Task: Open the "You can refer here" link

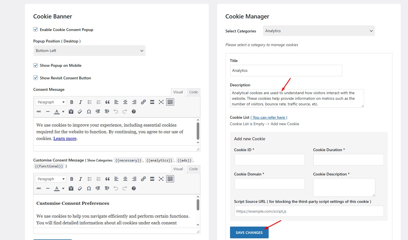Action: pos(269,118)
